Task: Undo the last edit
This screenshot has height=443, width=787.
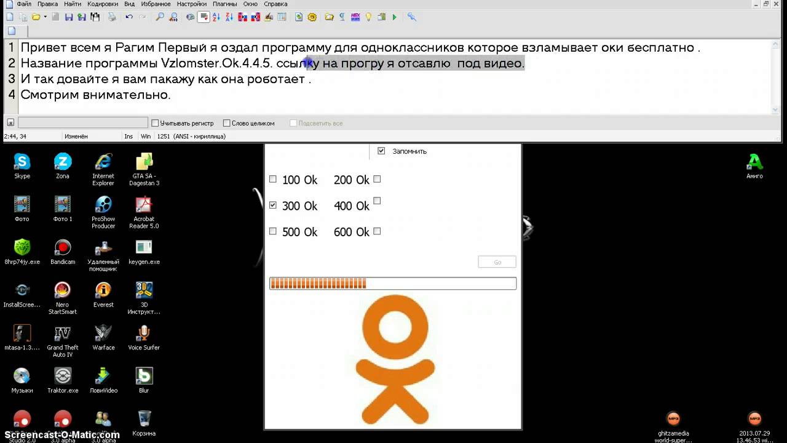Action: (129, 17)
